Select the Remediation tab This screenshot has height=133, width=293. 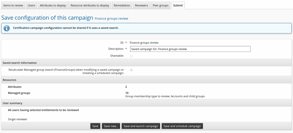click(122, 5)
